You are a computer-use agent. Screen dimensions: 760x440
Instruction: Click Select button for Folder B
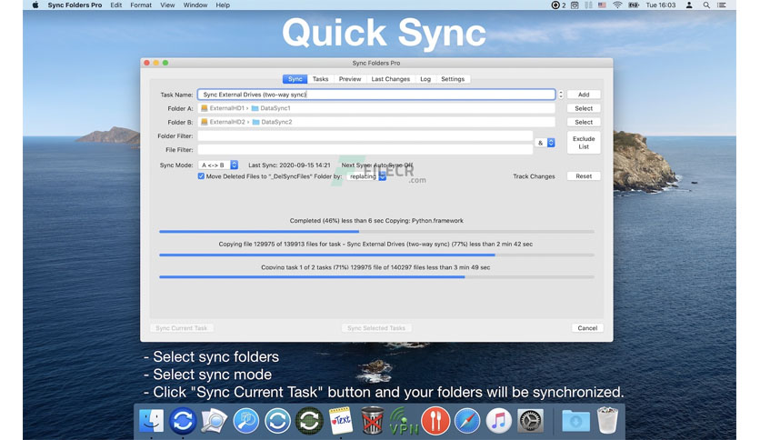coord(584,122)
